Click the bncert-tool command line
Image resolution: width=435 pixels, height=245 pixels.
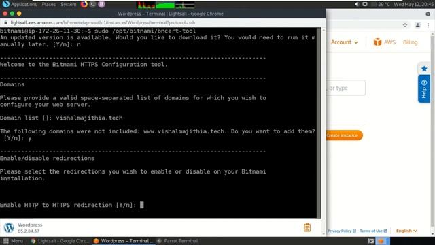(98, 31)
